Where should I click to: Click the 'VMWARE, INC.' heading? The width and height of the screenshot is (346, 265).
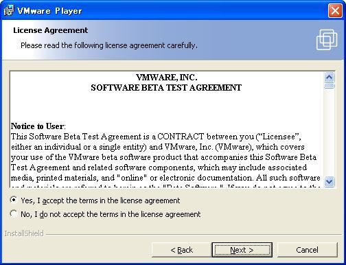[x=166, y=78]
